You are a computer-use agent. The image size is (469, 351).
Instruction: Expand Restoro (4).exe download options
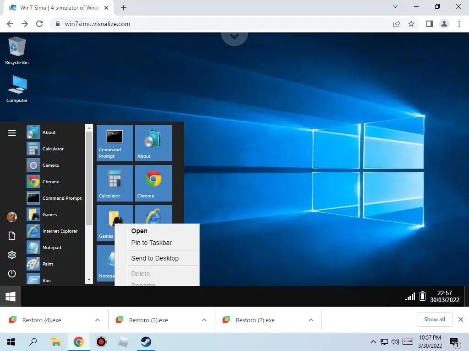click(98, 320)
